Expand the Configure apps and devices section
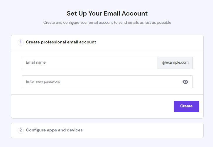213x147 pixels. (x=107, y=131)
